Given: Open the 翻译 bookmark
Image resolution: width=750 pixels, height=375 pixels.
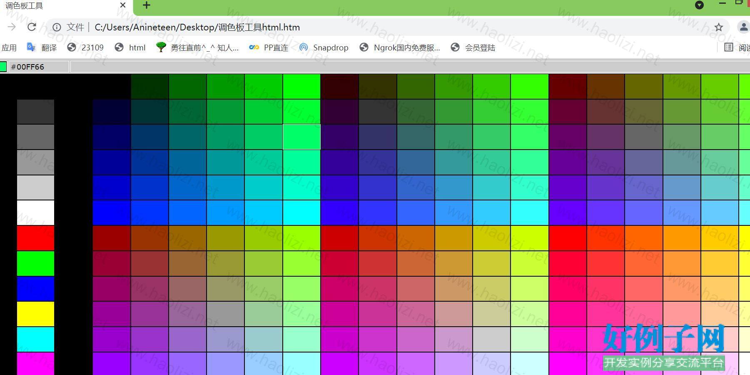Looking at the screenshot, I should [42, 47].
